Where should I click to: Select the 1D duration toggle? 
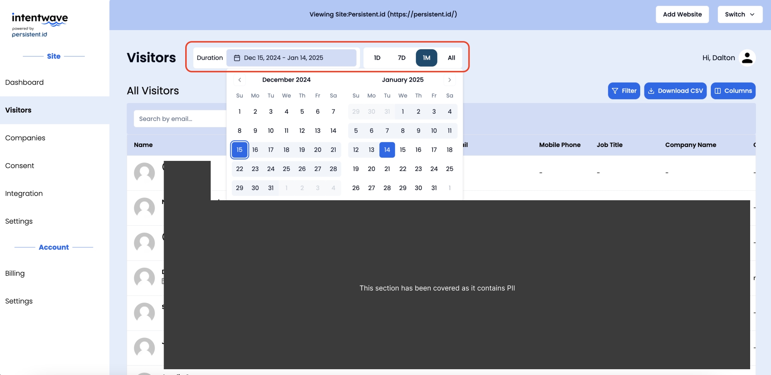[x=377, y=58]
